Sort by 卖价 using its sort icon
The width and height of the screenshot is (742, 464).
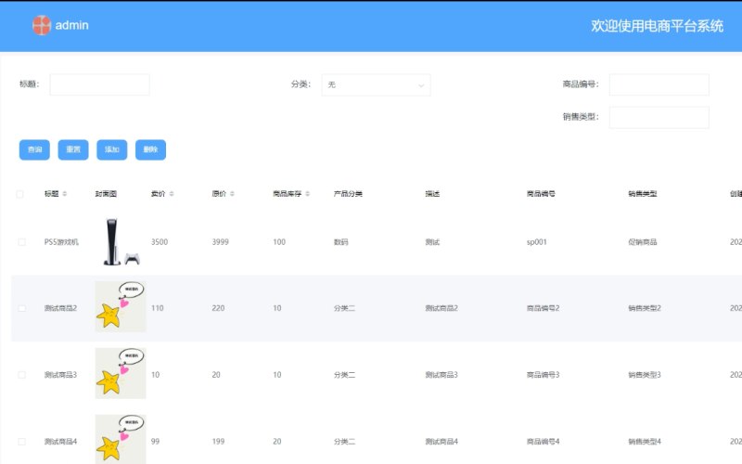(x=172, y=194)
